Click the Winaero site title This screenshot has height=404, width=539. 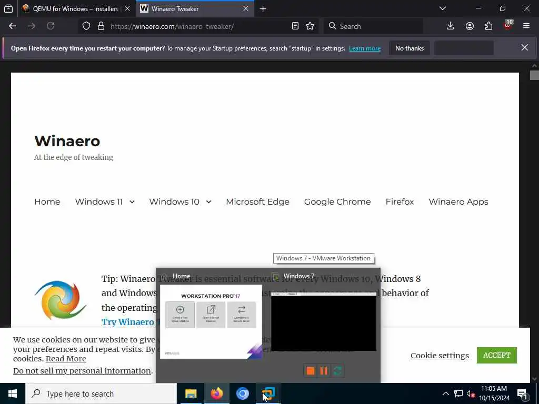[67, 141]
